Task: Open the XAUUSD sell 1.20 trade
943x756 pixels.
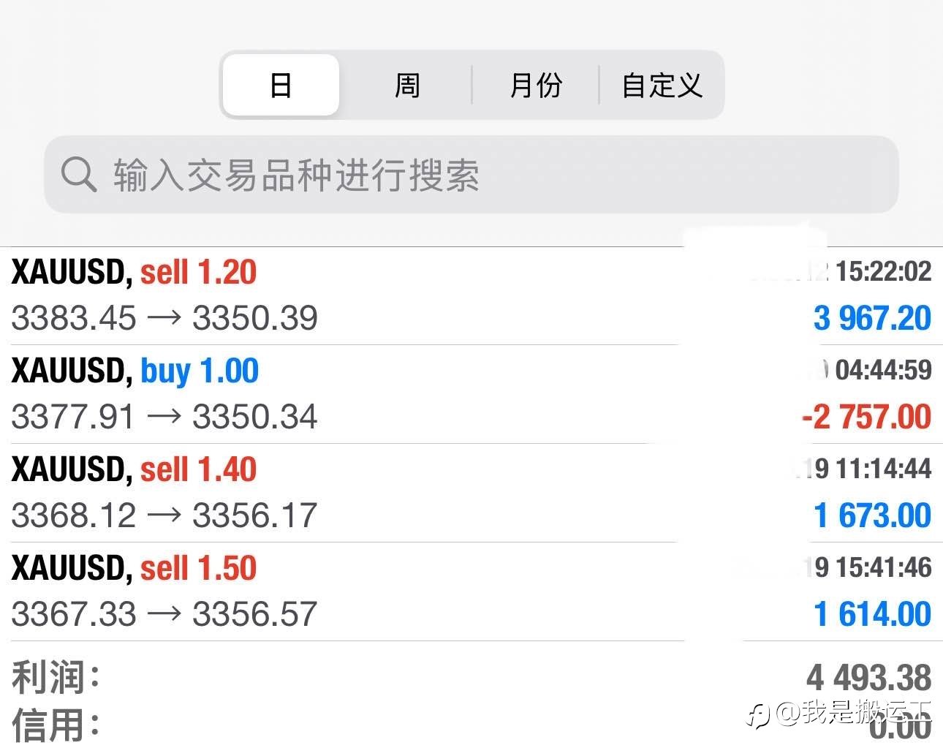Action: point(471,295)
